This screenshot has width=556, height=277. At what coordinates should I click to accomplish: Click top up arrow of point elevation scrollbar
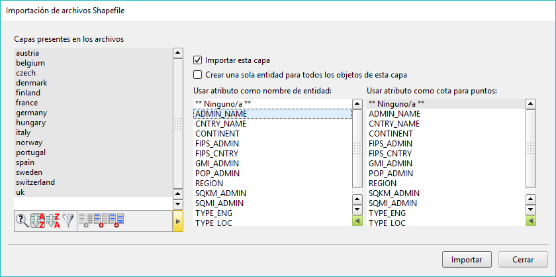531,104
